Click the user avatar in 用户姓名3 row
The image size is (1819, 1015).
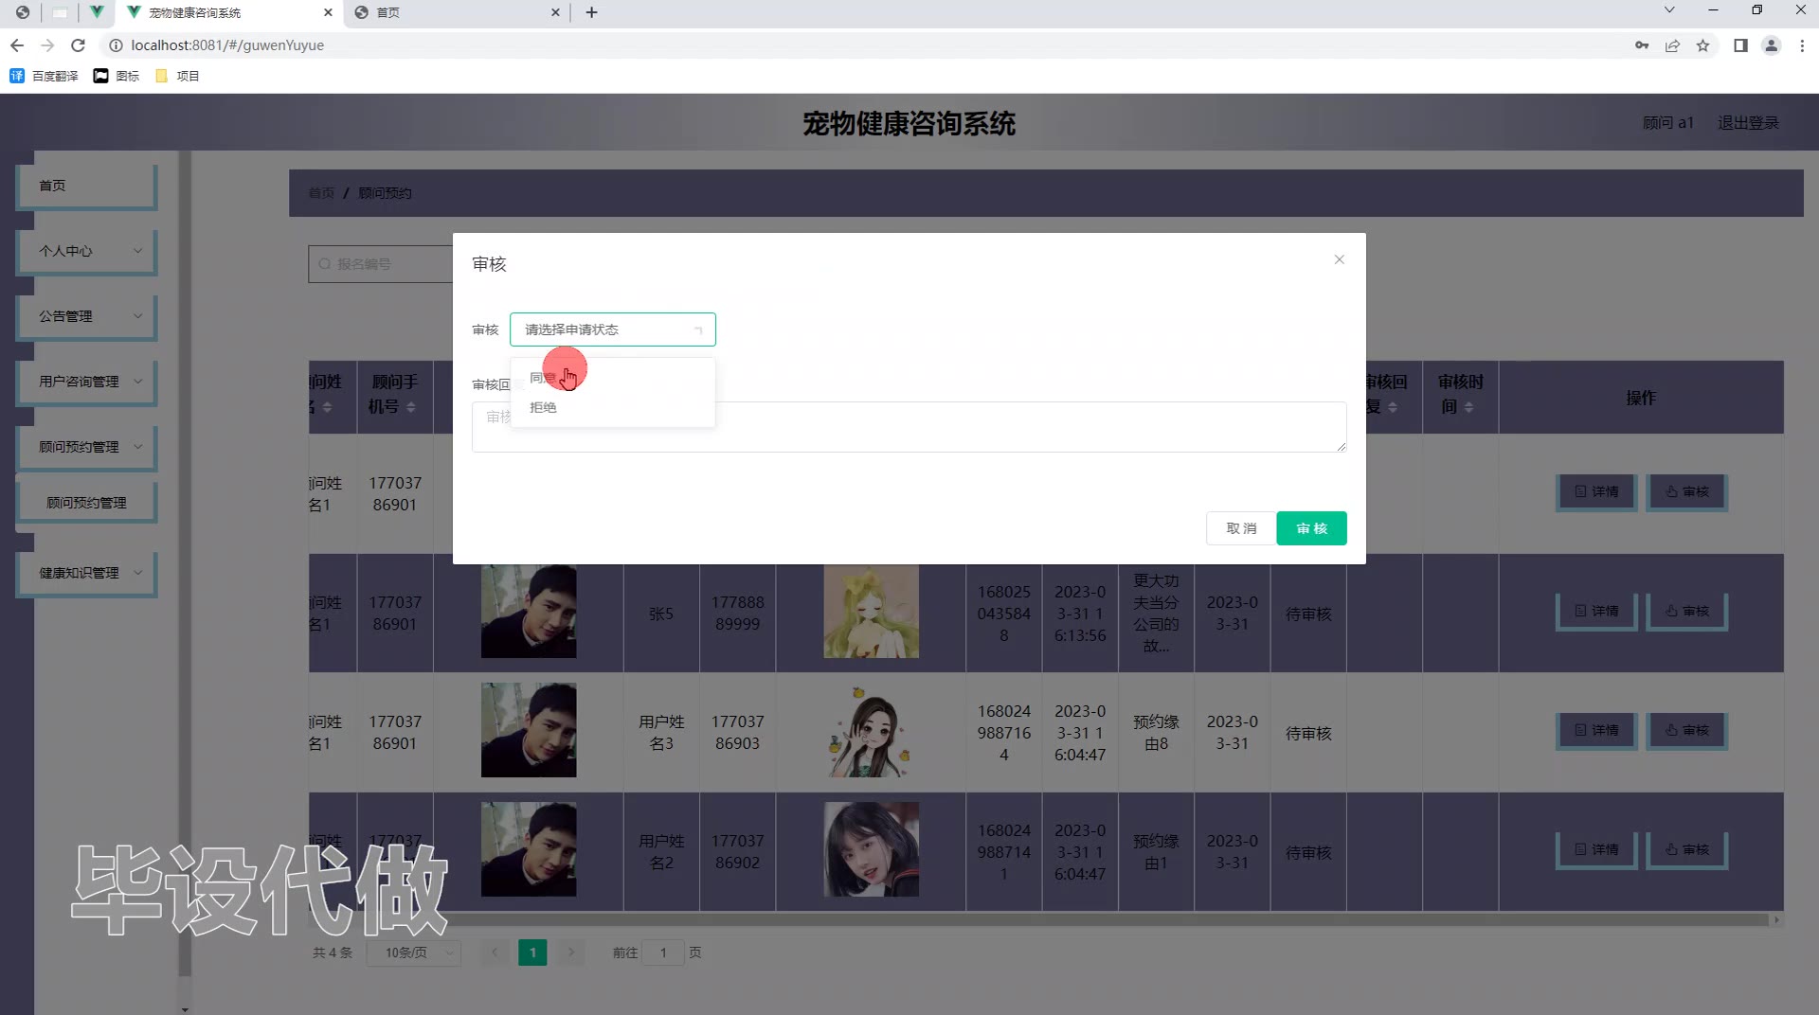871,731
